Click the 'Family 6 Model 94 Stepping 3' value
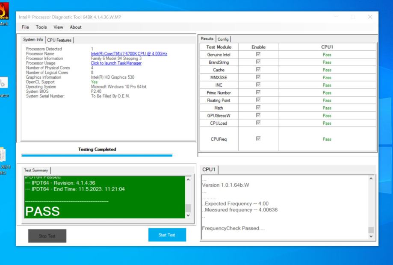The height and width of the screenshot is (265, 393). [x=116, y=59]
